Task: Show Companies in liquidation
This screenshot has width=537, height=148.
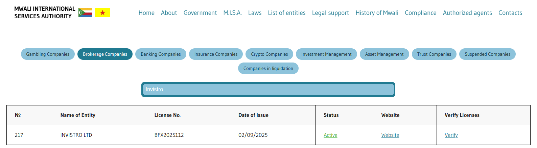Action: pos(268,68)
